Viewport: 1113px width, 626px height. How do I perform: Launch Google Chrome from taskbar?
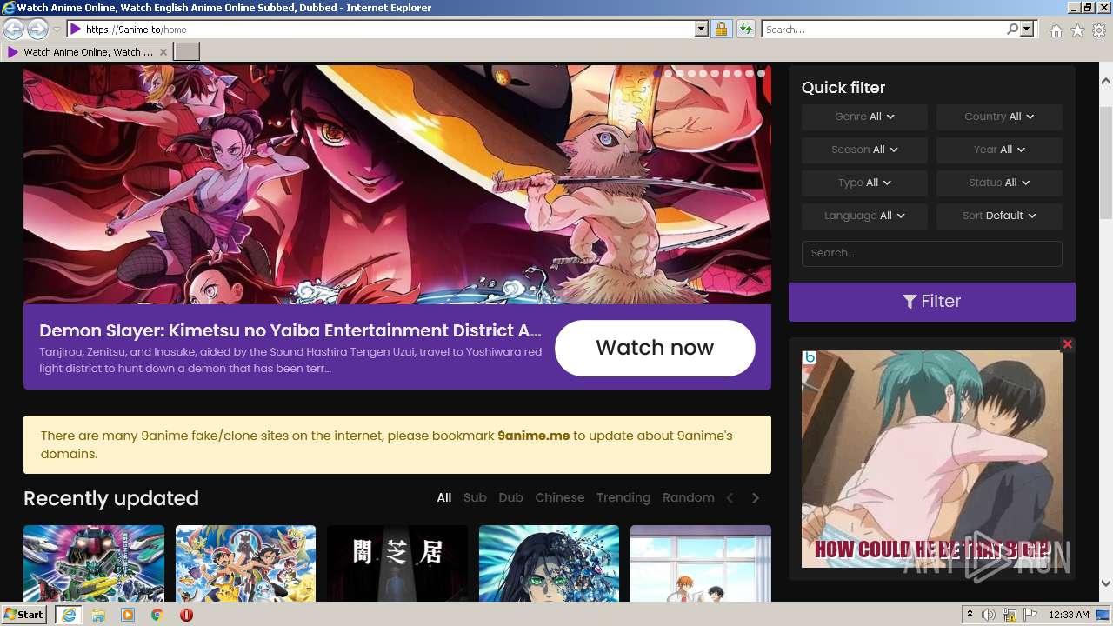(157, 615)
